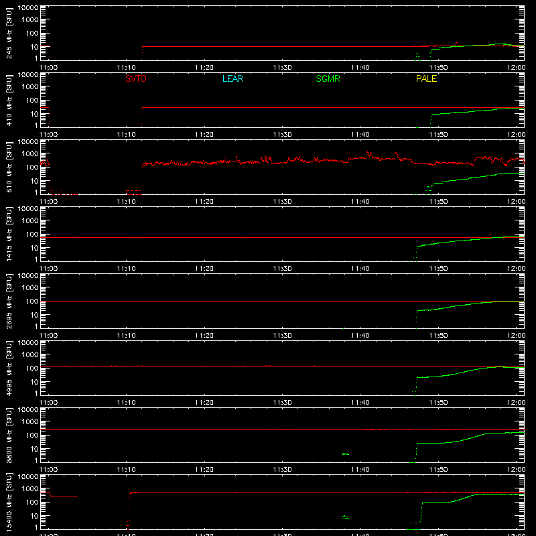Click the cyan LEAR station label
Screen dimensions: 536x536
[x=232, y=78]
